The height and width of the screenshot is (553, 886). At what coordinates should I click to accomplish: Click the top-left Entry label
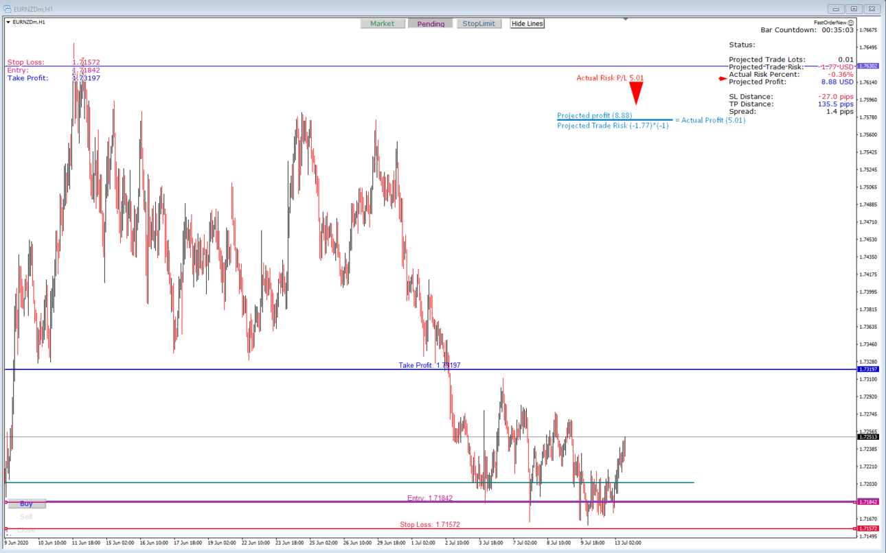pyautogui.click(x=18, y=70)
